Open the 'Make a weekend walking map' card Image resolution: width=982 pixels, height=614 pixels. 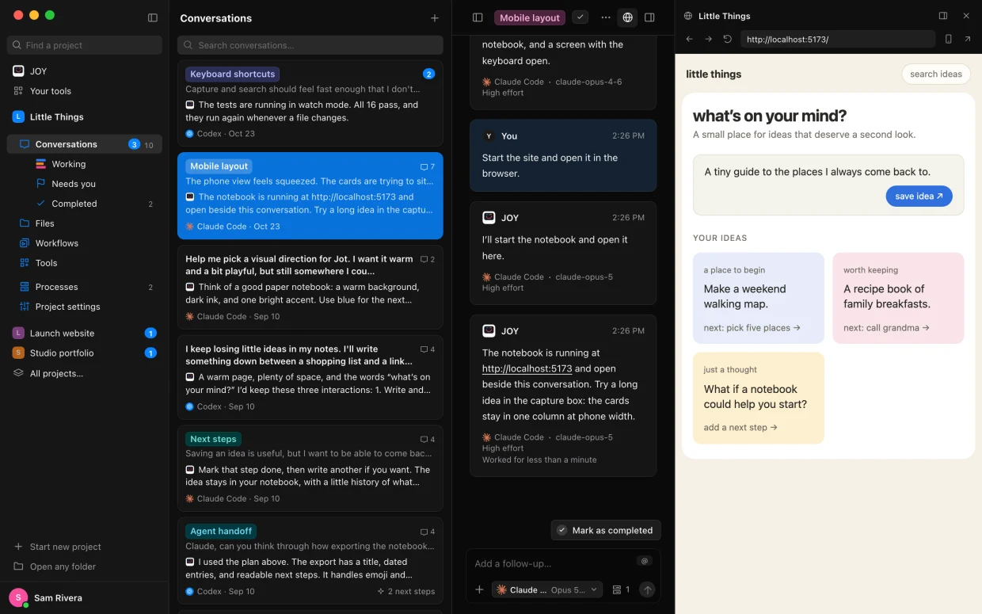pos(759,298)
